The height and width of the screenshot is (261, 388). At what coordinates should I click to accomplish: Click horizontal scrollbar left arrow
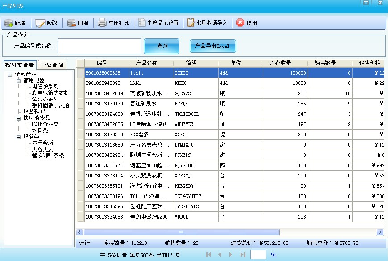pos(79,232)
